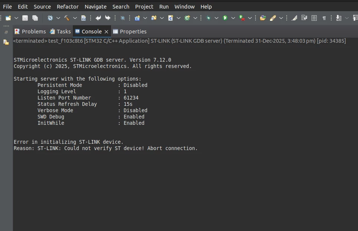The image size is (358, 231).
Task: Switch to the Problems tab
Action: click(30, 32)
